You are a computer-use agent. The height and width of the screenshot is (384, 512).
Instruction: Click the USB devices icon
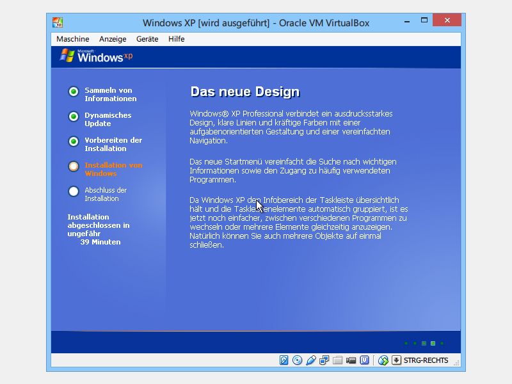(311, 360)
